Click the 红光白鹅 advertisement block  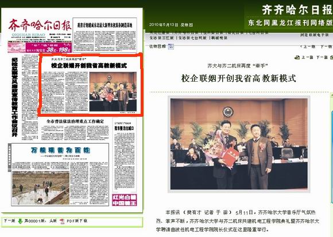pyautogui.click(x=124, y=200)
